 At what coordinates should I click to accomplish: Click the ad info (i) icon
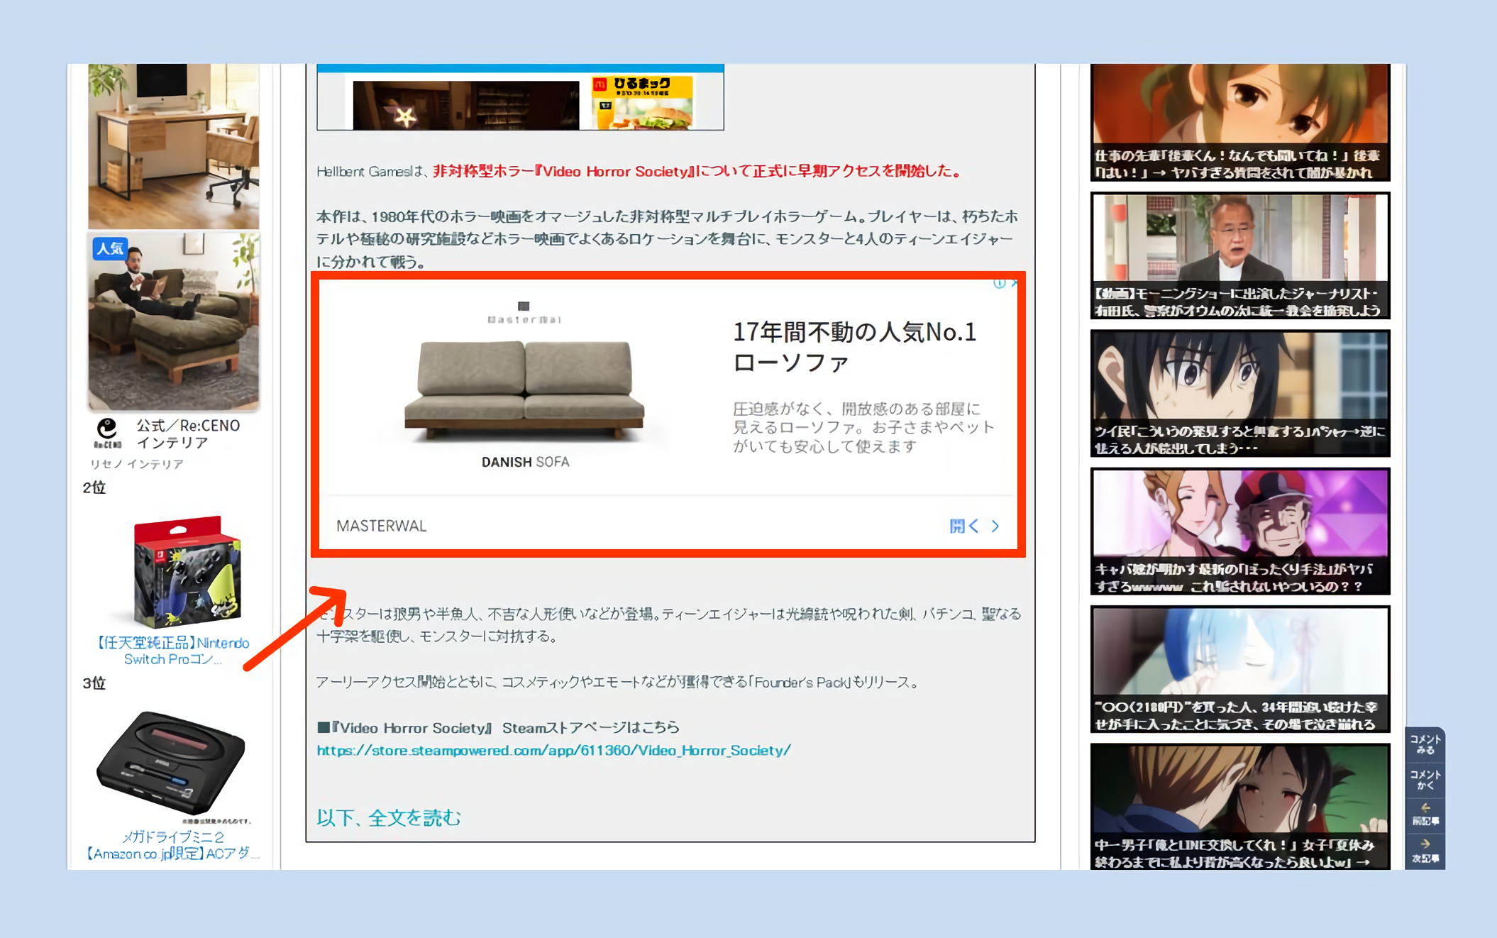(999, 283)
